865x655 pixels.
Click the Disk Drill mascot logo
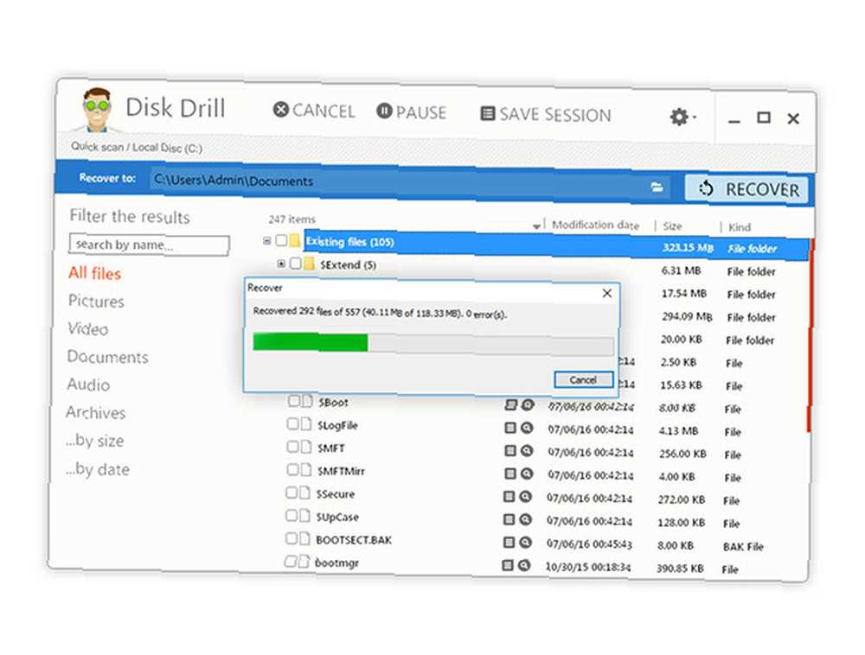97,110
